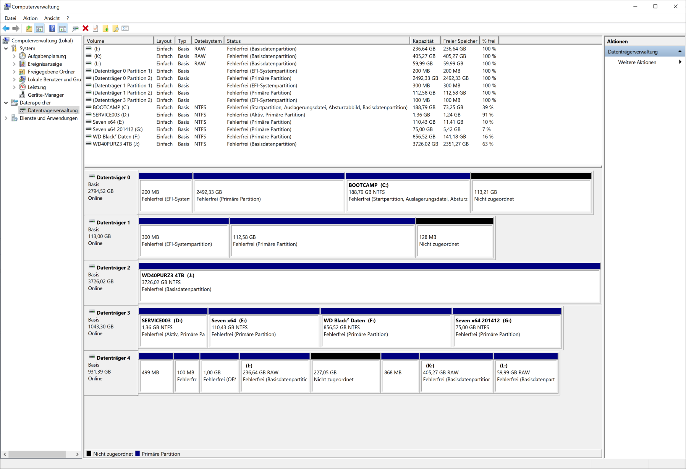Click the tree pane horizontal scrollbar thumb
This screenshot has width=686, height=469.
(37, 454)
